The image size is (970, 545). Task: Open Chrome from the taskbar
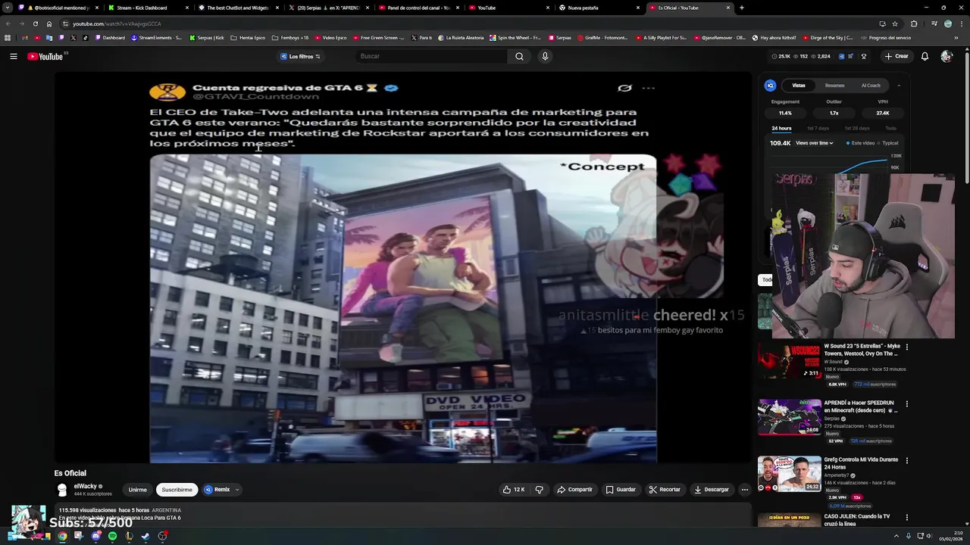[x=62, y=536]
